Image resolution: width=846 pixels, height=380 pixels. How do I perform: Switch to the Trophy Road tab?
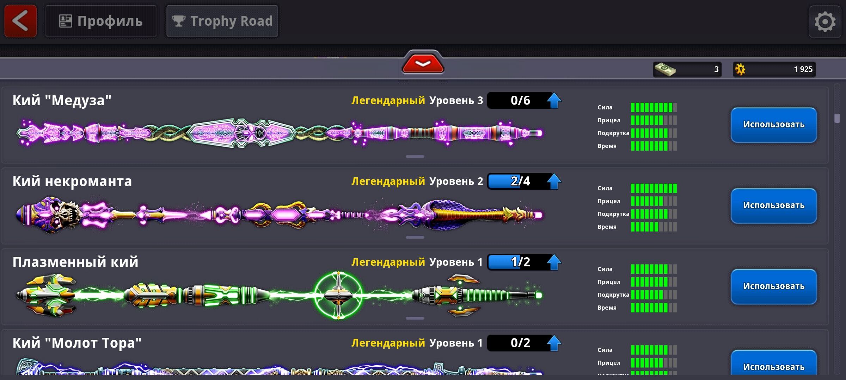click(222, 21)
